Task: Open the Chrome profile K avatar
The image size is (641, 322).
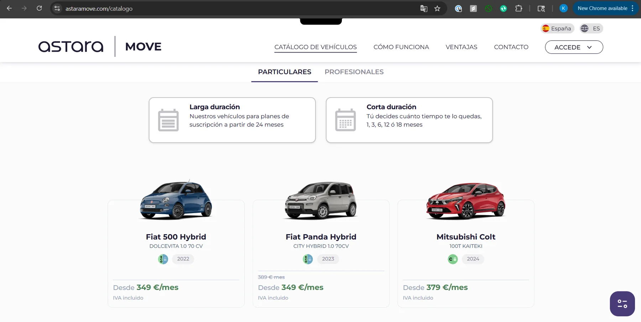Action: pyautogui.click(x=563, y=8)
